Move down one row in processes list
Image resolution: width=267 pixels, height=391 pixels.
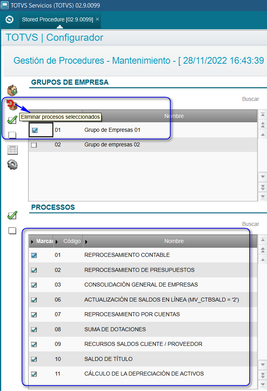pos(263,365)
